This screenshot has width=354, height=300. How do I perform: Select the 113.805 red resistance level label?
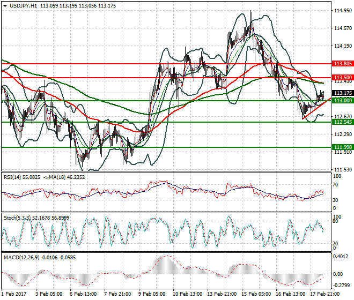pyautogui.click(x=343, y=64)
